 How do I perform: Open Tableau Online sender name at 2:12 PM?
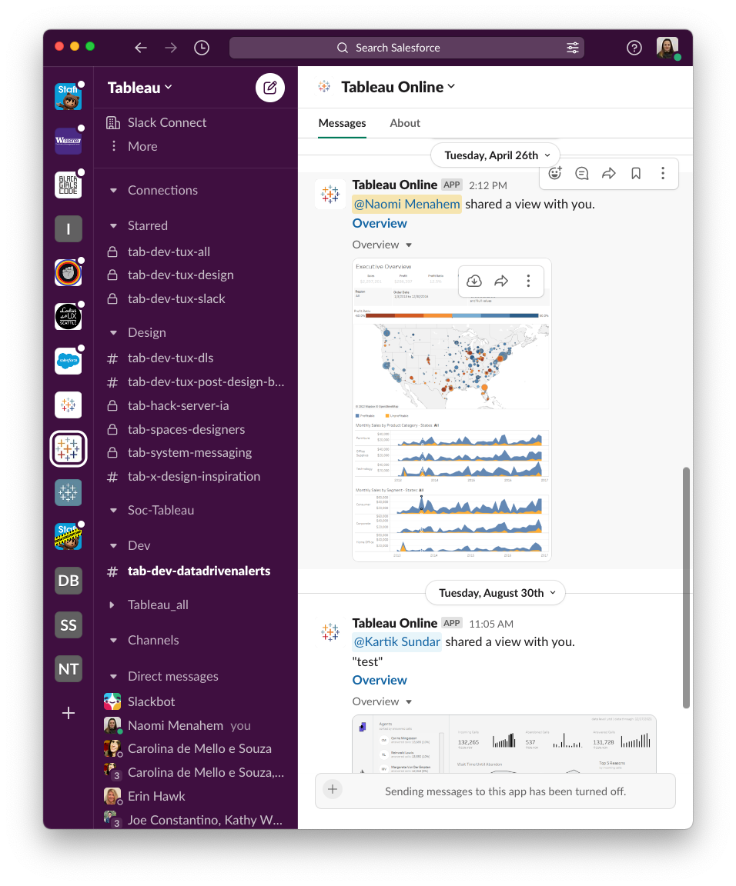click(395, 185)
